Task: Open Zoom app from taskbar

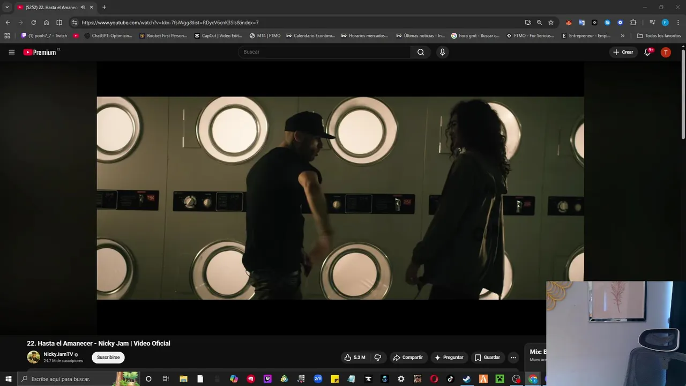Action: [x=318, y=379]
